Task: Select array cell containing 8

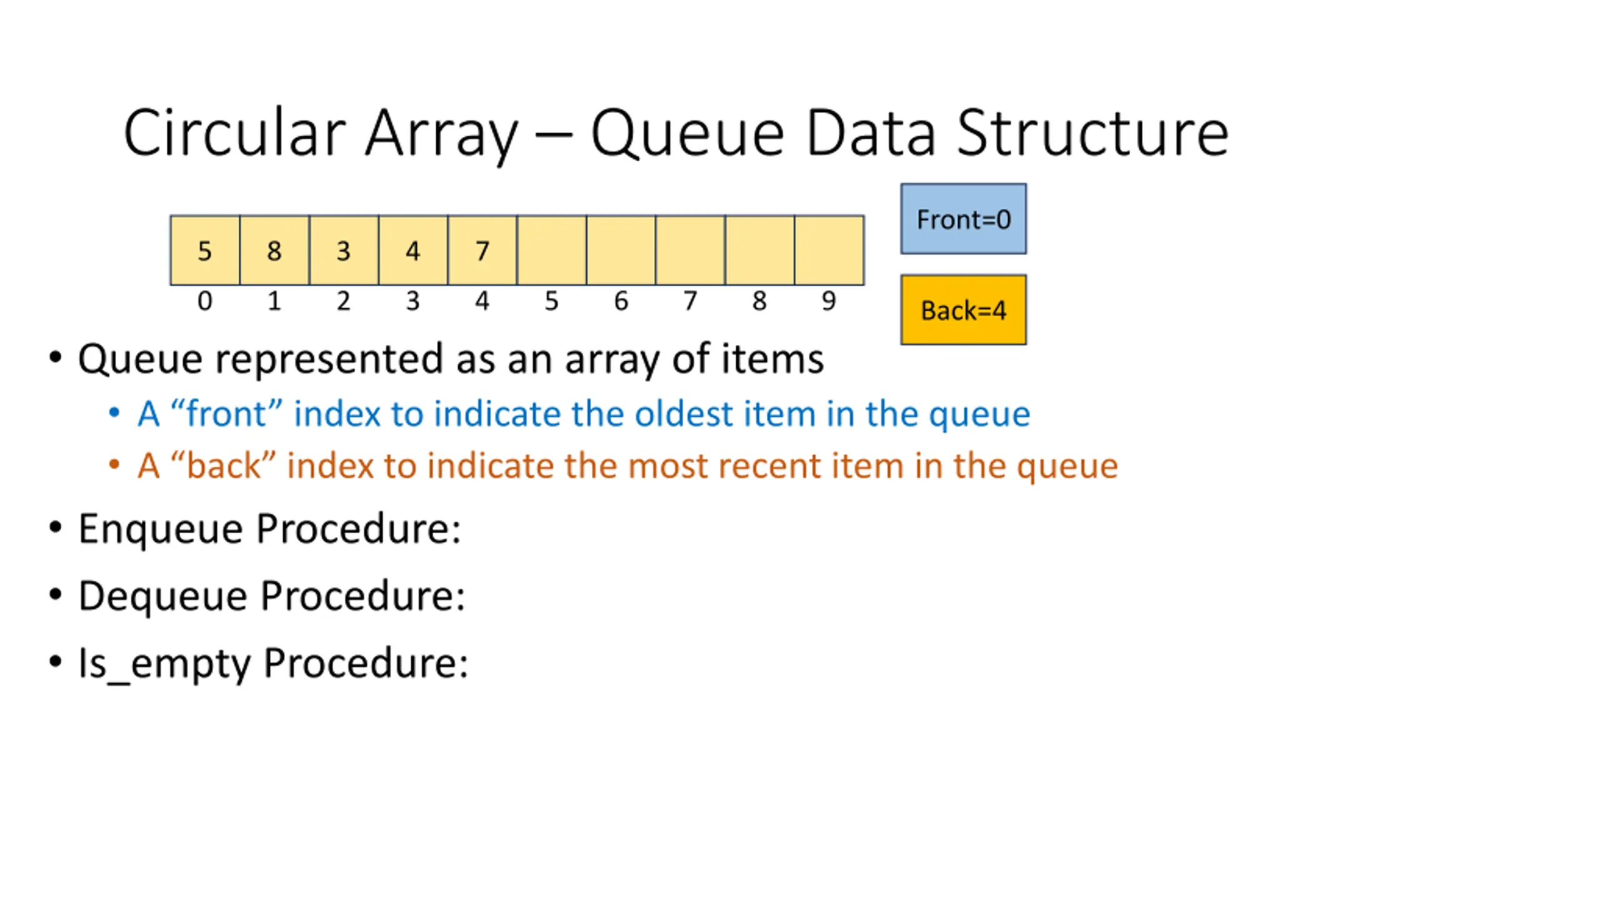Action: (274, 251)
